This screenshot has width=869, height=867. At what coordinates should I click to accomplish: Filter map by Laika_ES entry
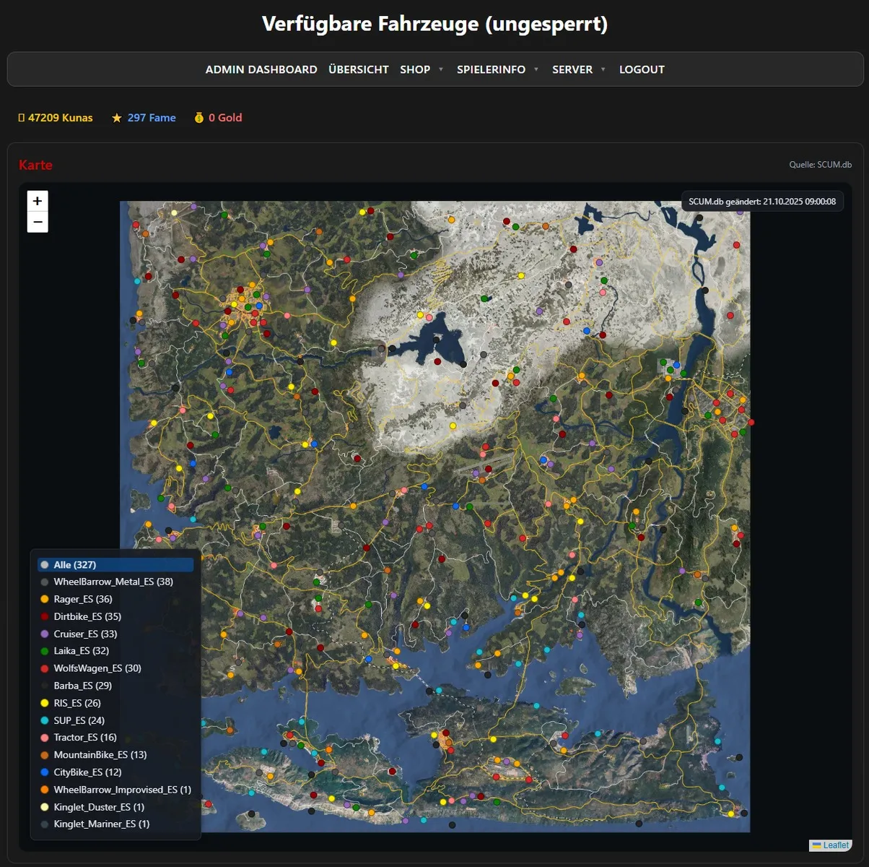81,651
